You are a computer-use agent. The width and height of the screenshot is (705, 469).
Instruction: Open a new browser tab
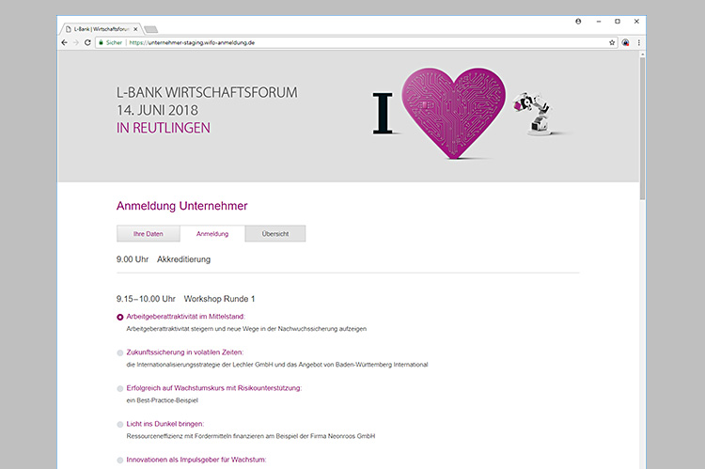click(151, 30)
